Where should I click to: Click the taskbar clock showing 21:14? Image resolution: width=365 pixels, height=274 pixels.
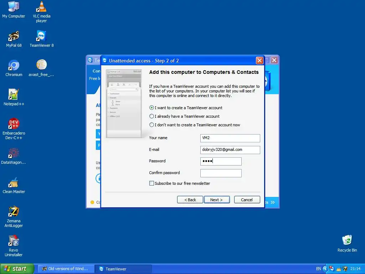coord(355,269)
